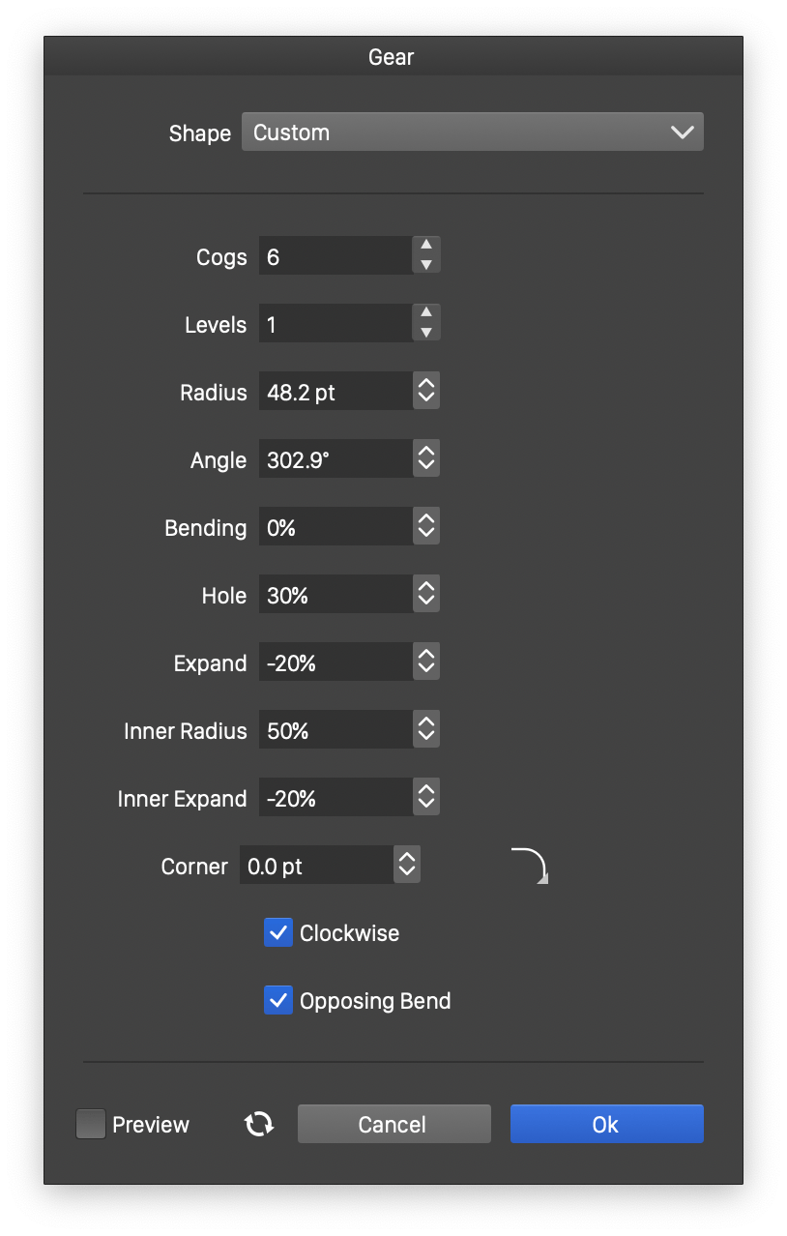Confirm the gear with Ok button

tap(606, 1124)
